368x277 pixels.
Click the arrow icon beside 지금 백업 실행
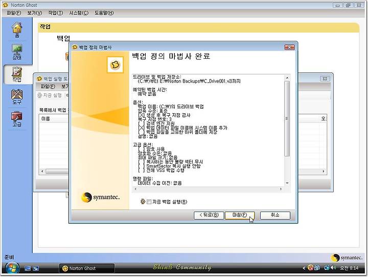(x=143, y=202)
